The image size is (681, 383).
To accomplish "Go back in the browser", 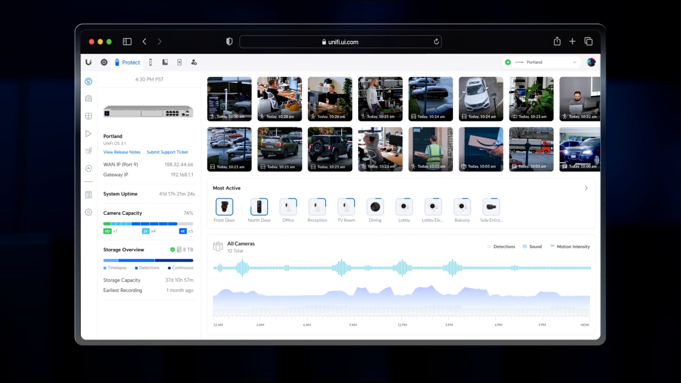I will 144,42.
